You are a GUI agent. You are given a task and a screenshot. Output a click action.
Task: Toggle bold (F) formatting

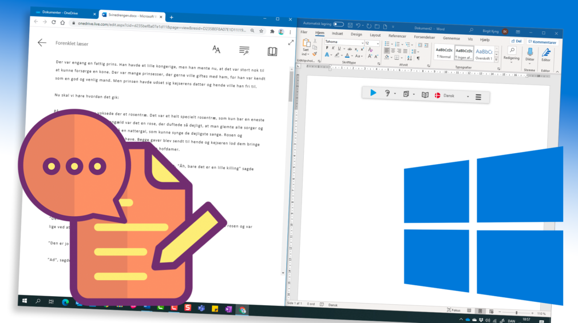pyautogui.click(x=327, y=48)
